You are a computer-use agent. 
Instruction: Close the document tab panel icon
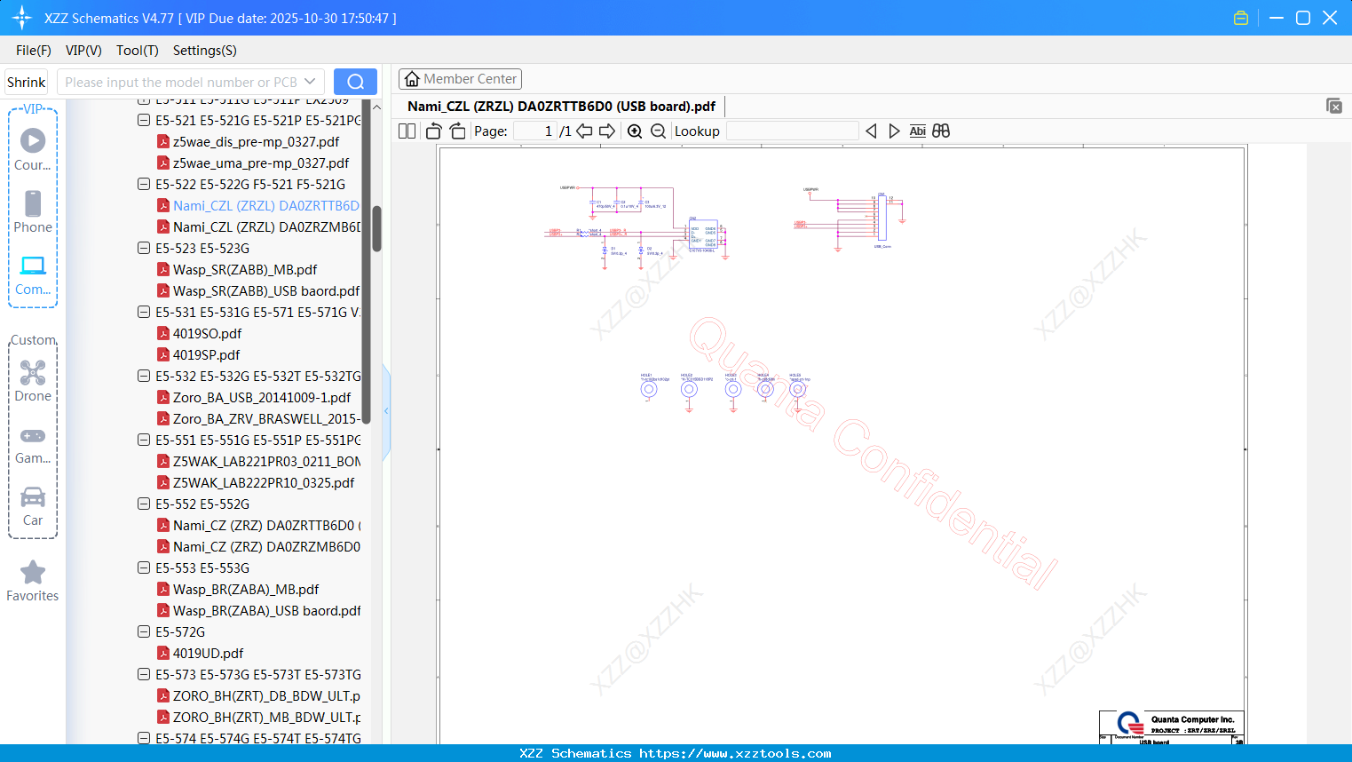click(1334, 106)
